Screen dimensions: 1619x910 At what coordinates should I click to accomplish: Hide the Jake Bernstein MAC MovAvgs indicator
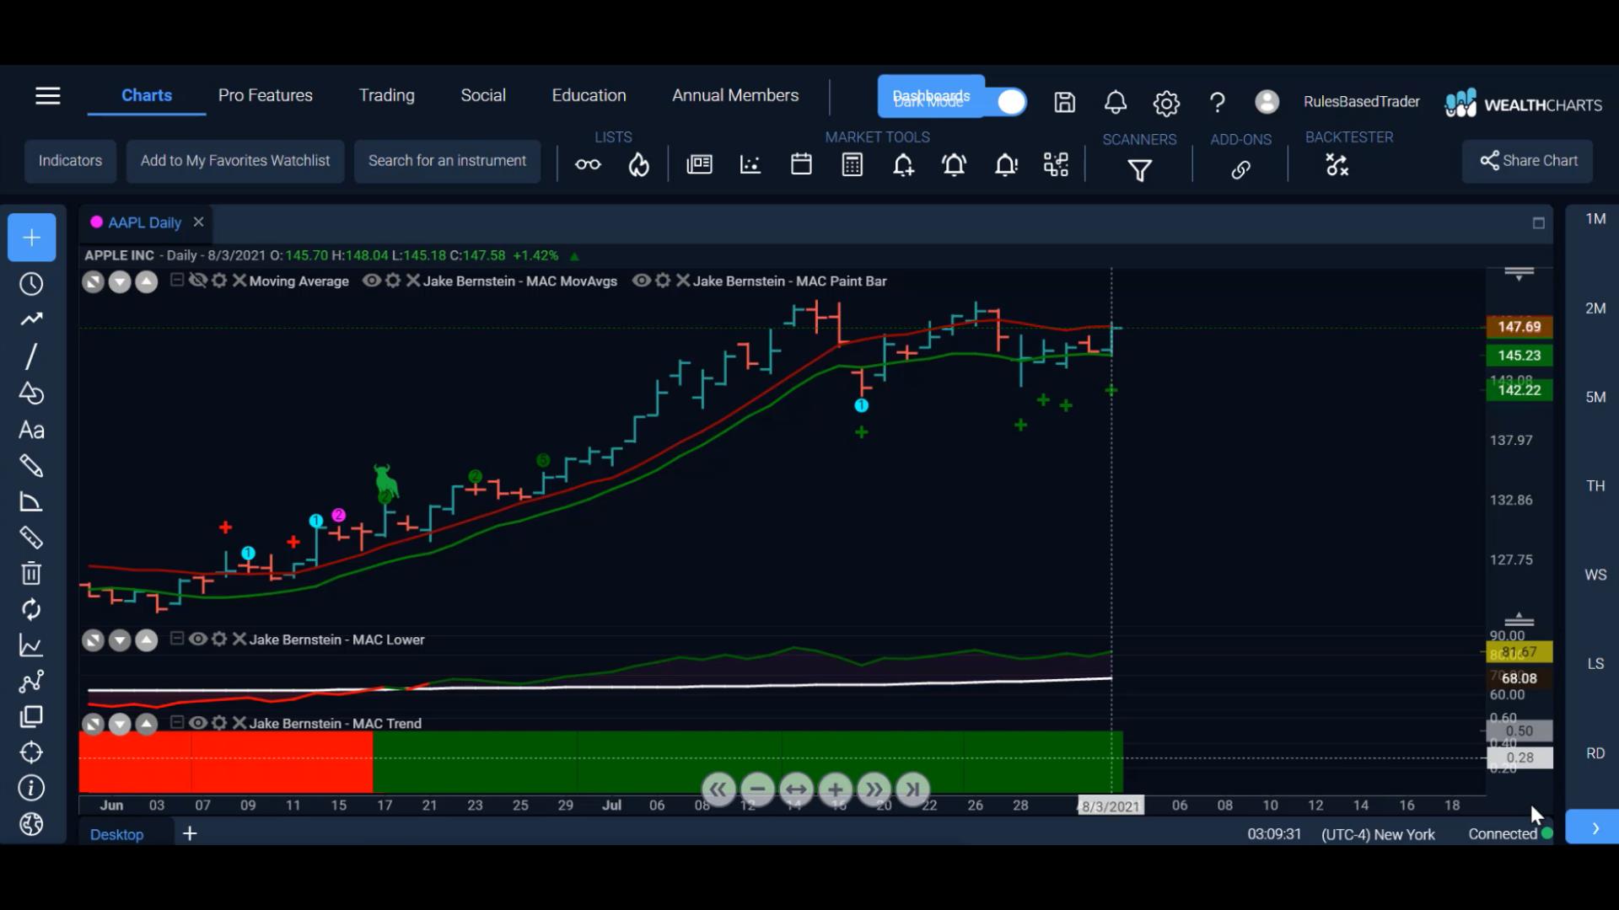click(372, 281)
